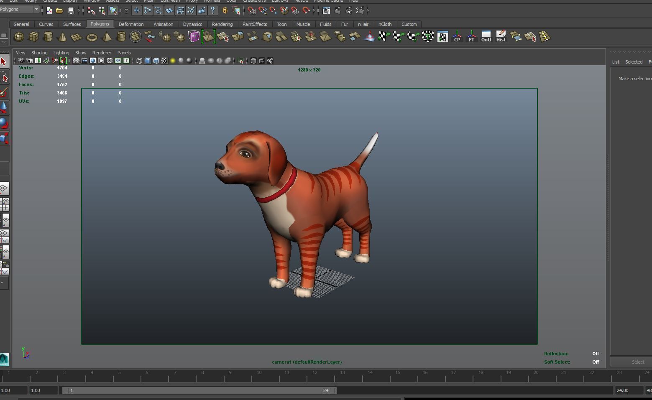Toggle use all lights yellow bulb
The height and width of the screenshot is (400, 652).
173,61
